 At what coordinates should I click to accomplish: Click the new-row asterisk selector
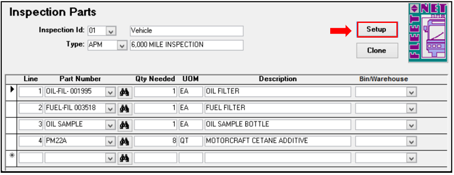[x=12, y=157]
